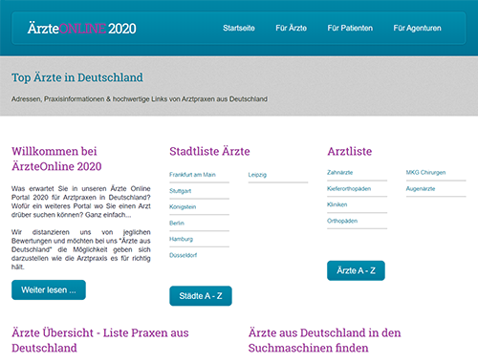Click the Weiter lesen ... button
Viewport: 478px width, 363px height.
click(x=49, y=289)
